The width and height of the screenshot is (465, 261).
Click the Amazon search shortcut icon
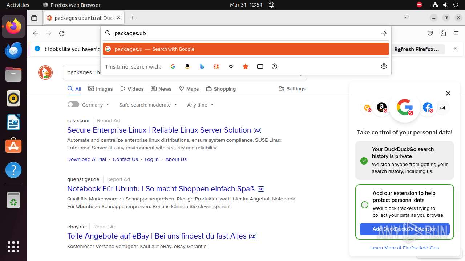click(187, 66)
